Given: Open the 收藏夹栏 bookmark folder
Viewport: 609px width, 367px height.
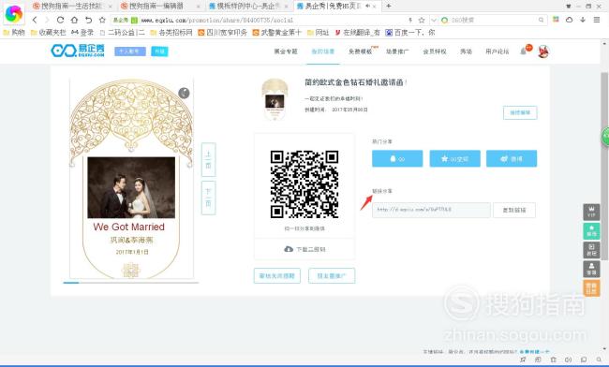Looking at the screenshot, I should 48,33.
